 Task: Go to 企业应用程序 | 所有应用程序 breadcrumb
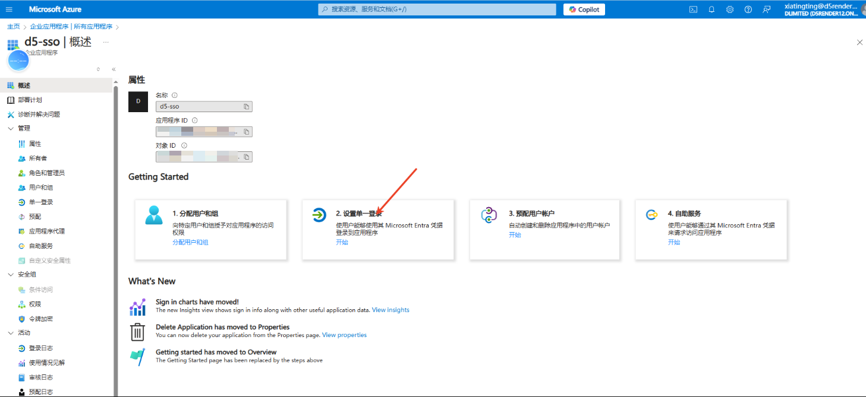coord(71,27)
